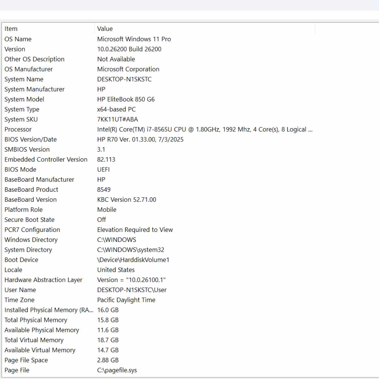Select the value Not Available
379x379 pixels.
click(116, 59)
